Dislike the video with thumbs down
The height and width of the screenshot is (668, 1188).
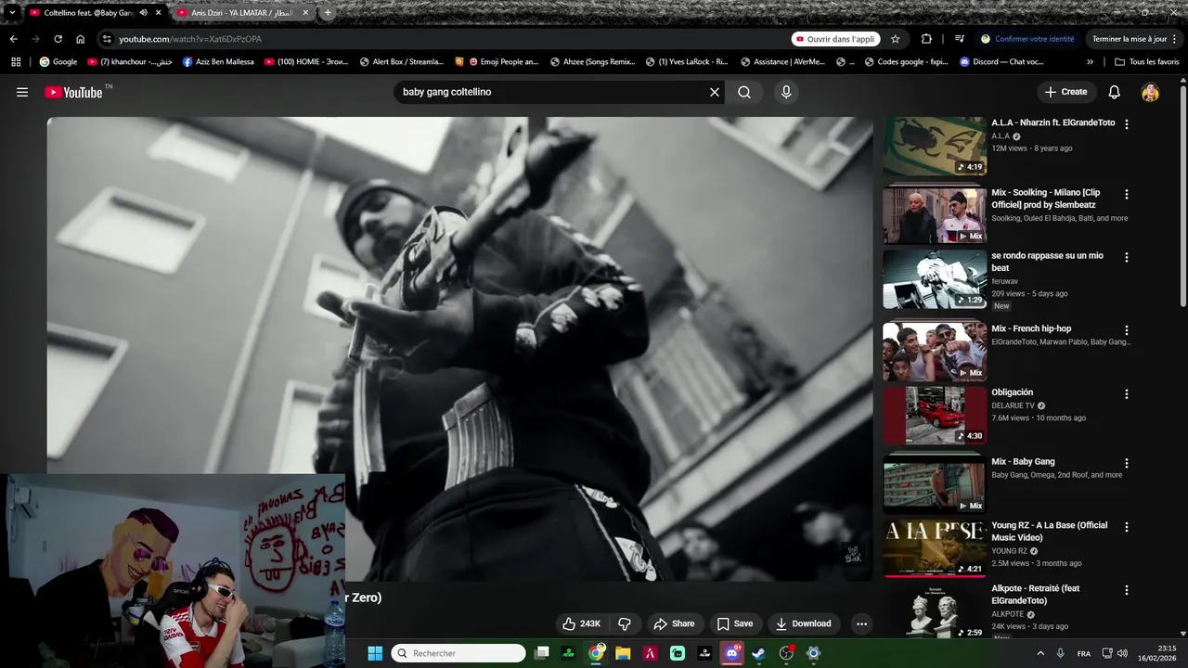click(x=625, y=623)
